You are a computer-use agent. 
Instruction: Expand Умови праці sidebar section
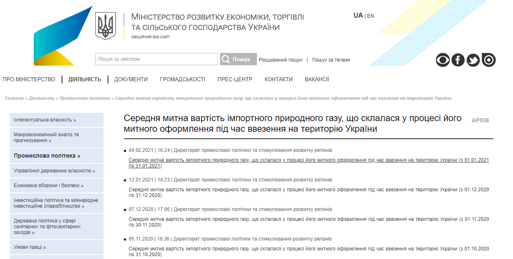[30, 247]
